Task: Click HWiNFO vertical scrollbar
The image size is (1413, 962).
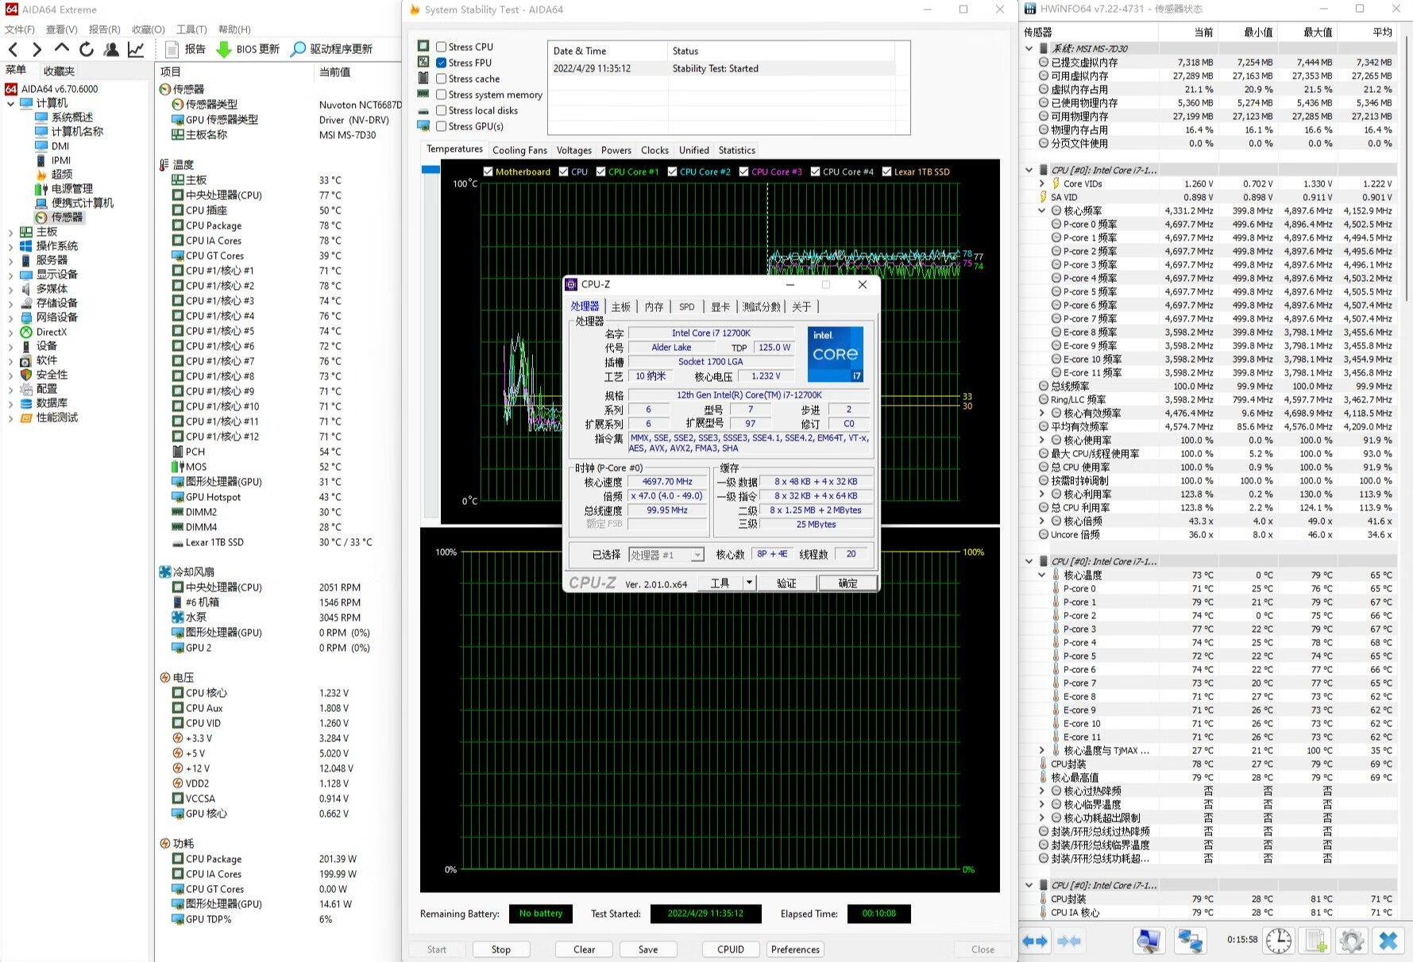Action: pyautogui.click(x=1406, y=167)
